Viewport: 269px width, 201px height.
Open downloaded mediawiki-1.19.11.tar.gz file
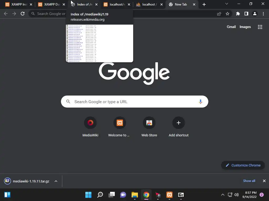coord(27,181)
